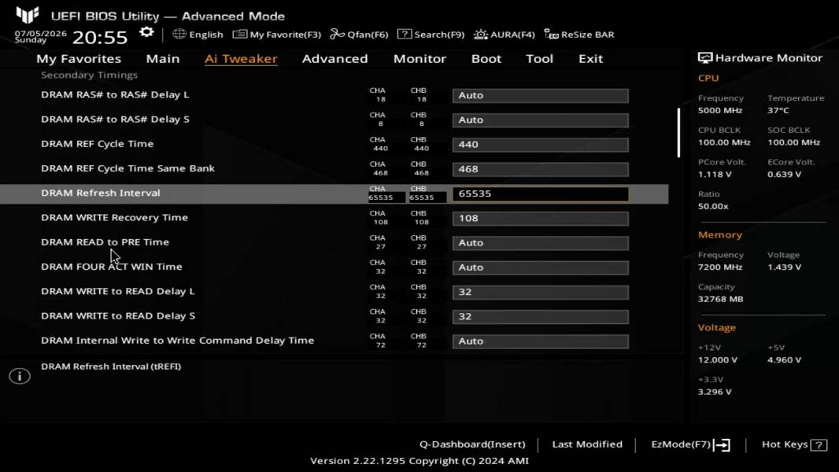
Task: Click the WRITE to READ Delay L field
Action: [x=541, y=292]
